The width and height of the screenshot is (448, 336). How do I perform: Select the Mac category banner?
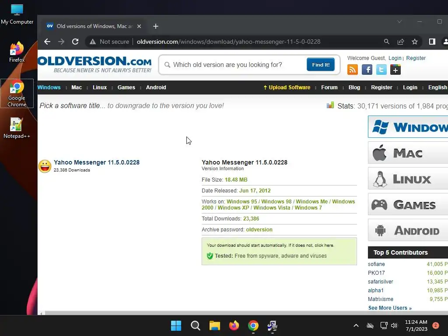pyautogui.click(x=408, y=153)
